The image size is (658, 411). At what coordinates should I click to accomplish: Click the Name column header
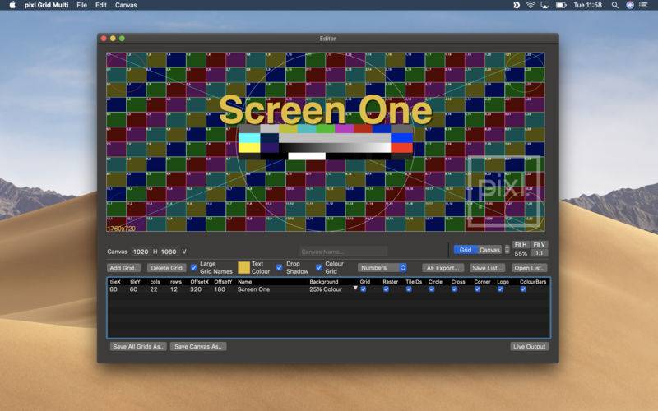244,282
